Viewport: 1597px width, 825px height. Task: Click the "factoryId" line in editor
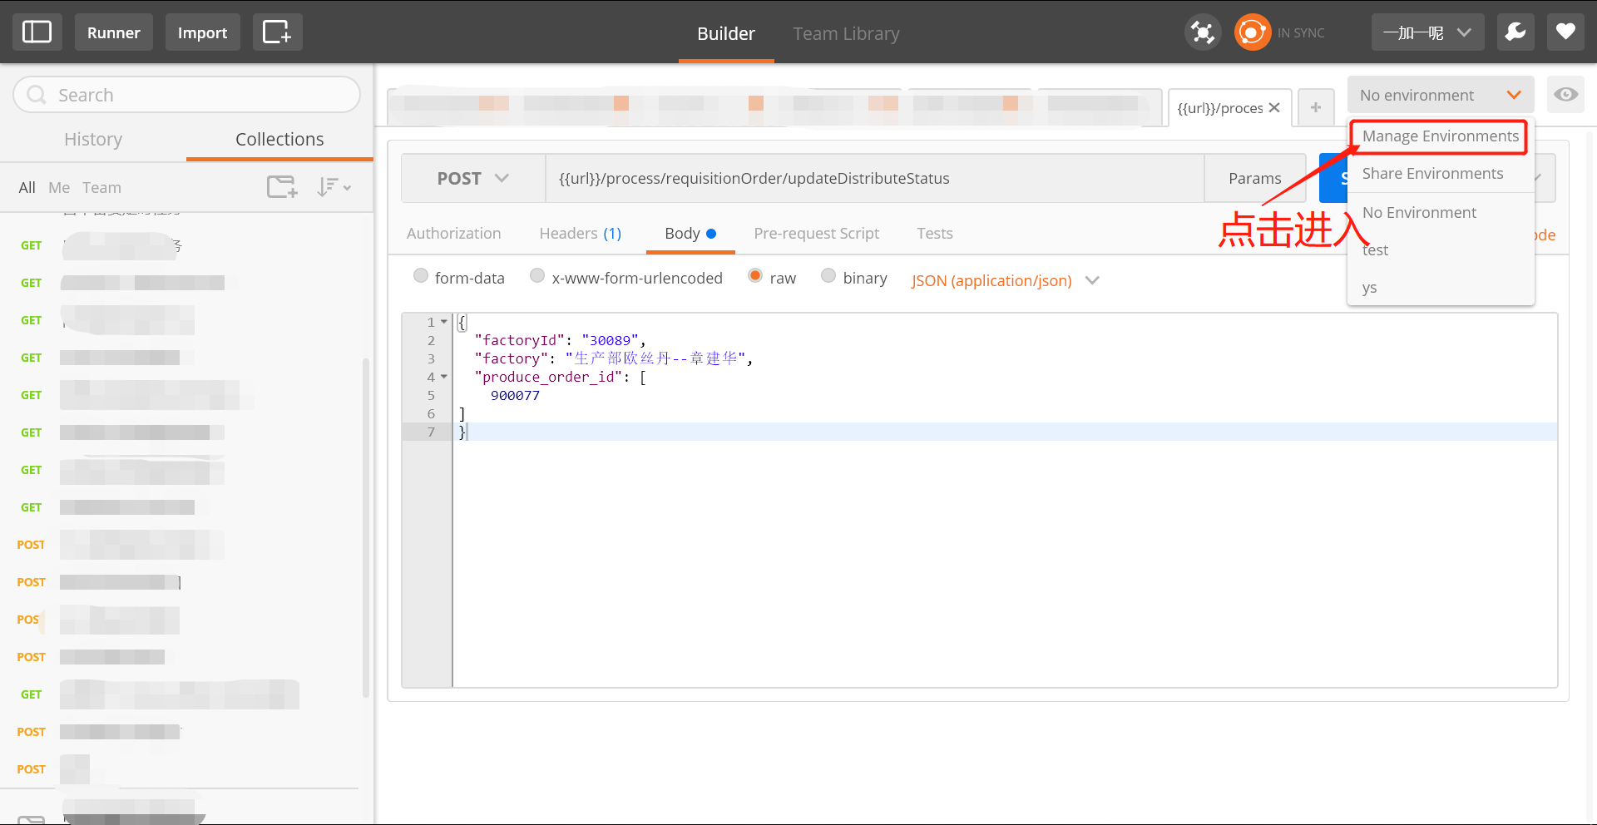pyautogui.click(x=560, y=340)
